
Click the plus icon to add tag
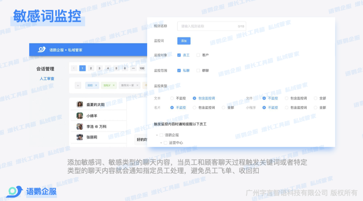click(78, 85)
